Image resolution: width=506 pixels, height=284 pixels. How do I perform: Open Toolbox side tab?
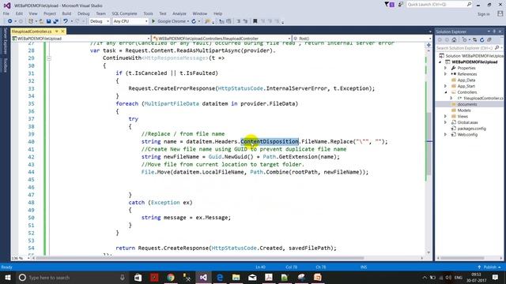(x=6, y=65)
